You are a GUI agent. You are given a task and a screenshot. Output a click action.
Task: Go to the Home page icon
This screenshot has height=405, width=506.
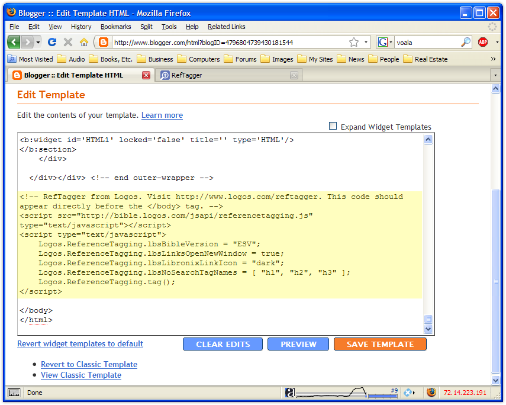pos(84,42)
